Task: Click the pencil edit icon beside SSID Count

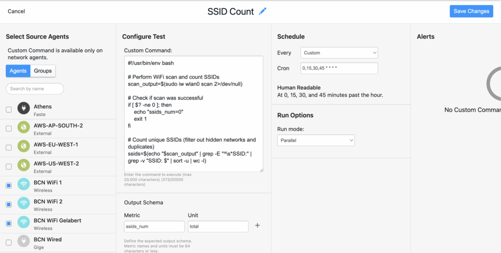Action: 263,11
